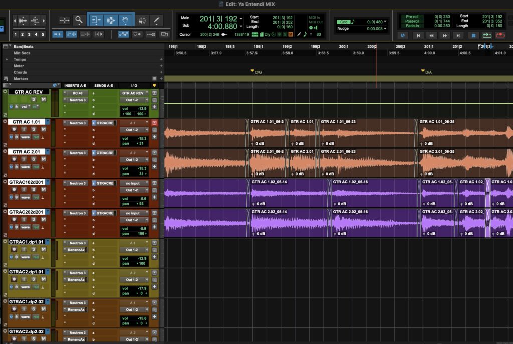Record-enable the GTRAC1.dp1.01 track
Image resolution: width=513 pixels, height=344 pixels.
tap(14, 249)
